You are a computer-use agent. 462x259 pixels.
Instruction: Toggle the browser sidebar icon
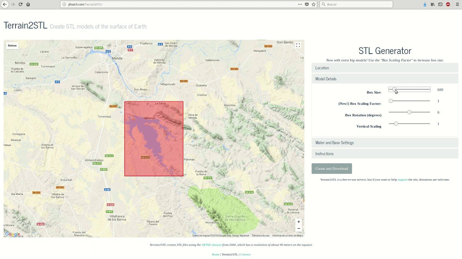tap(440, 4)
